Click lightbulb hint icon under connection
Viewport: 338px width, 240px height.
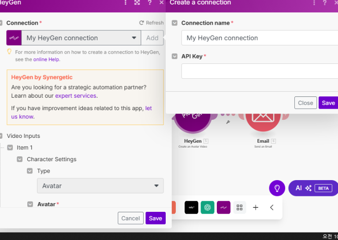(x=9, y=51)
